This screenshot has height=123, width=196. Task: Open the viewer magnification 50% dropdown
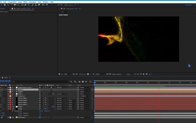pos(67,74)
